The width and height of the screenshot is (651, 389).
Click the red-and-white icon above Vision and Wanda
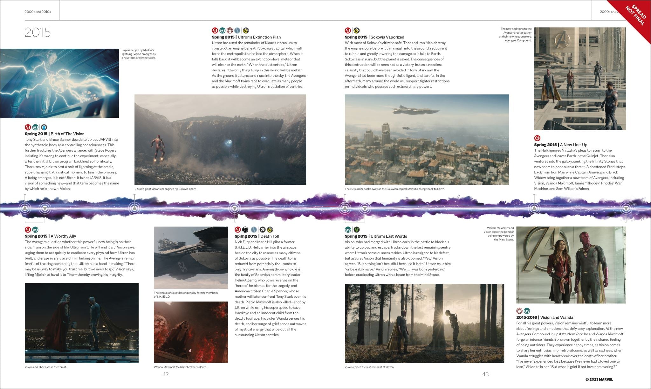point(519,311)
